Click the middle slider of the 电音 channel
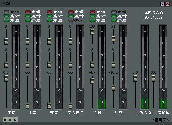This screenshot has height=125, width=172. 27,64
